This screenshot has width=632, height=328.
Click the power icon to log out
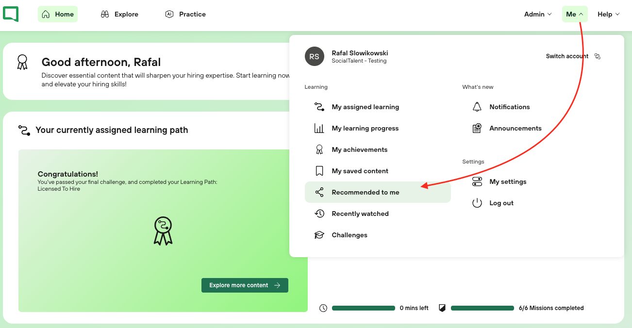pyautogui.click(x=477, y=203)
